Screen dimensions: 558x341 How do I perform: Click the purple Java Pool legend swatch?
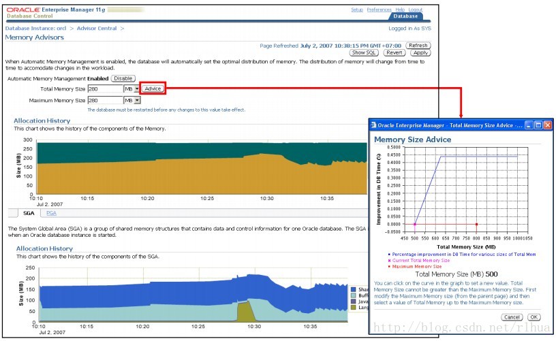click(x=353, y=301)
